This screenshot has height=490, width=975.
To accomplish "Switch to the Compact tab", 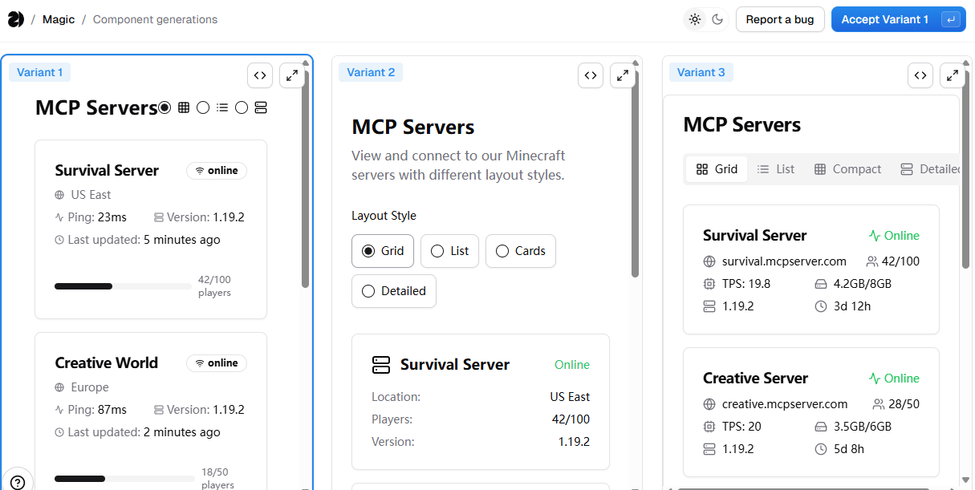I will 847,169.
